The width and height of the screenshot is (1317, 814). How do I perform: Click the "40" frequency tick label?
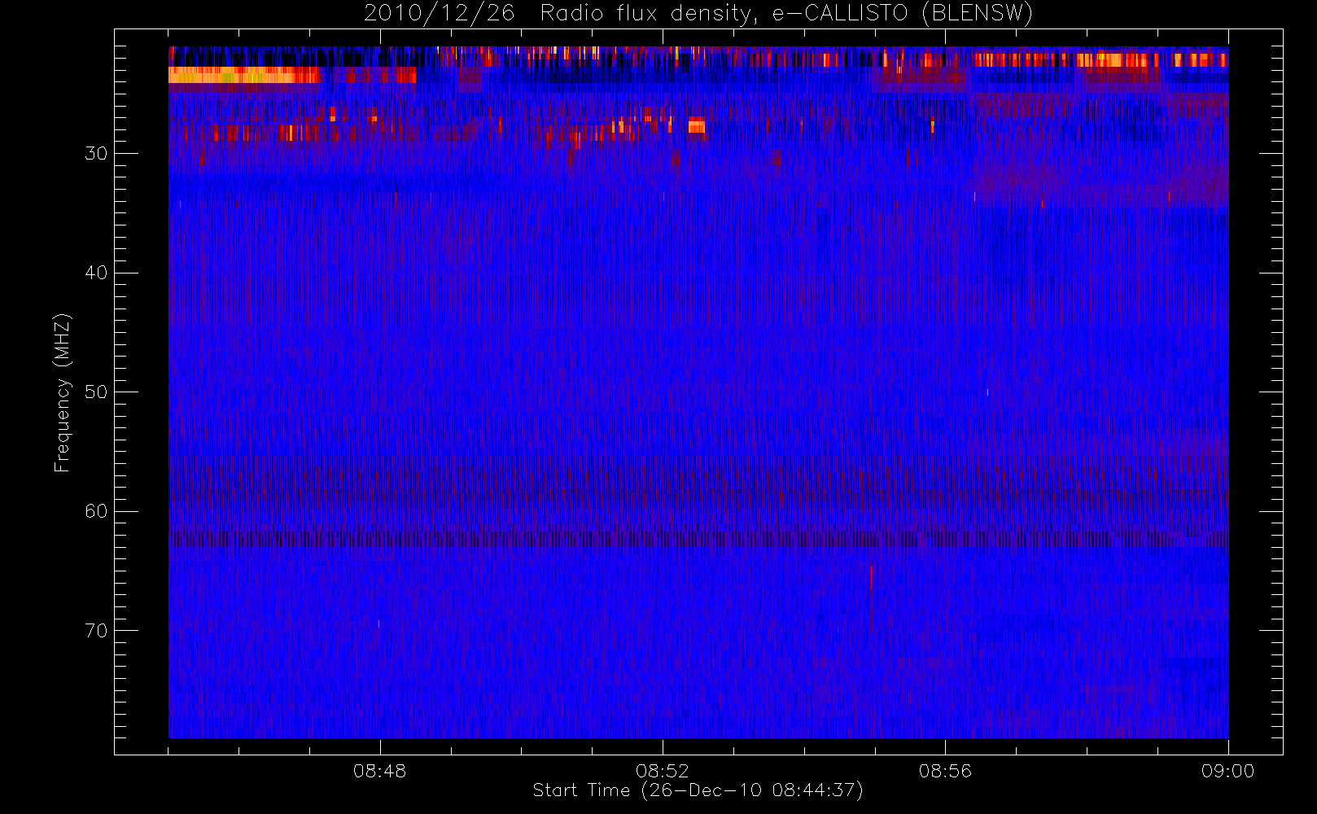96,273
